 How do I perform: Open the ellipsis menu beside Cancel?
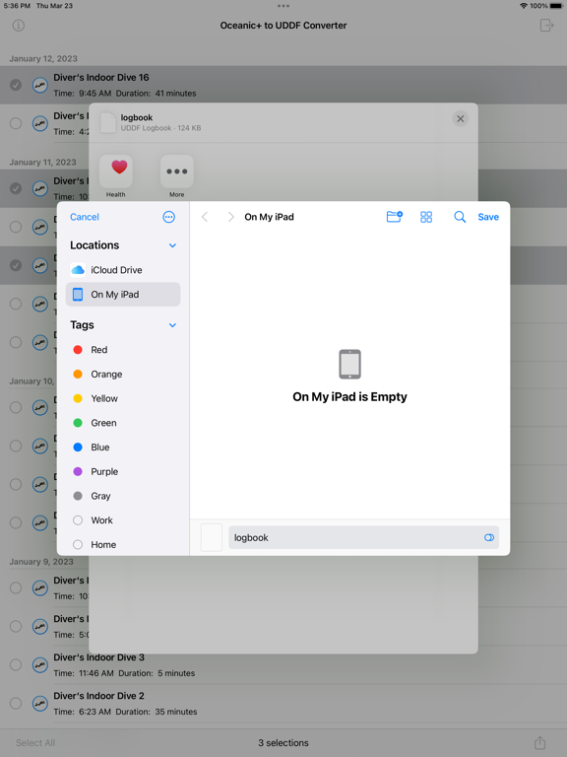[x=168, y=217]
